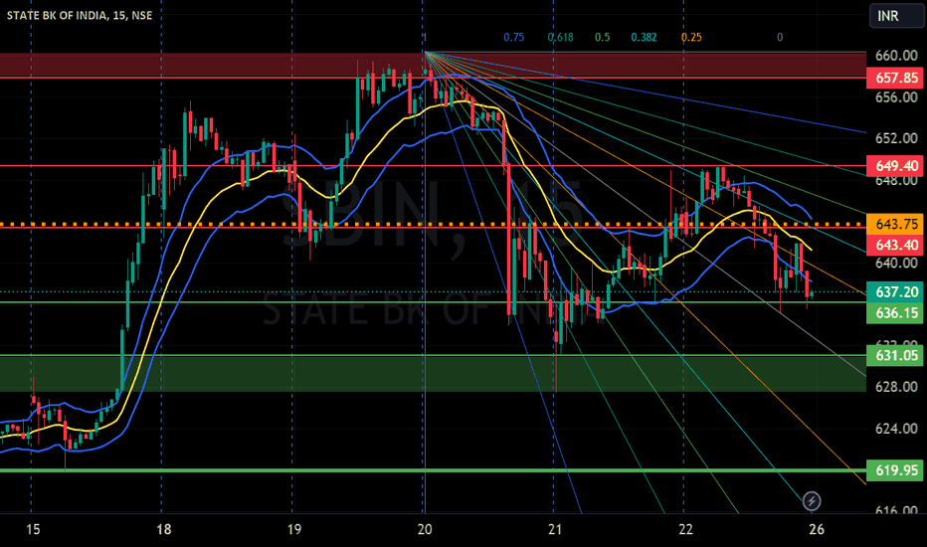The width and height of the screenshot is (927, 547).
Task: Click the date 15 on time axis
Action: (x=33, y=529)
